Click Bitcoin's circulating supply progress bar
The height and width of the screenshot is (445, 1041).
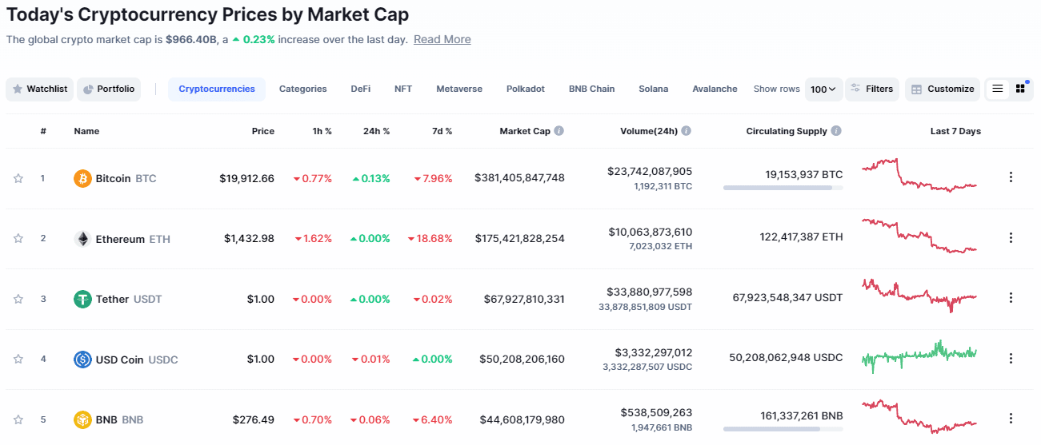[x=783, y=188]
